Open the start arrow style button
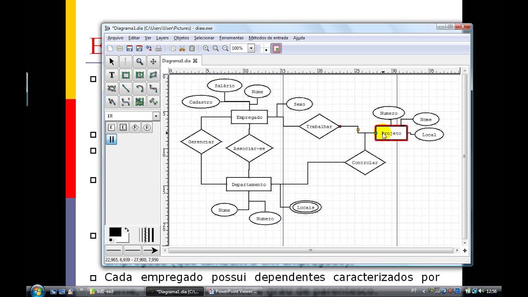Viewport: 528px width, 297px height. coord(114,250)
